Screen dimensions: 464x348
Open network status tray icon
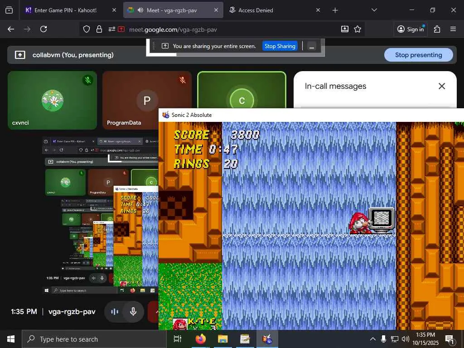point(395,339)
